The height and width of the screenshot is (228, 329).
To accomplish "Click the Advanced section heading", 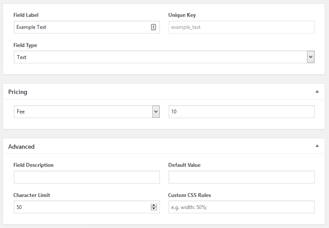I will pos(21,147).
